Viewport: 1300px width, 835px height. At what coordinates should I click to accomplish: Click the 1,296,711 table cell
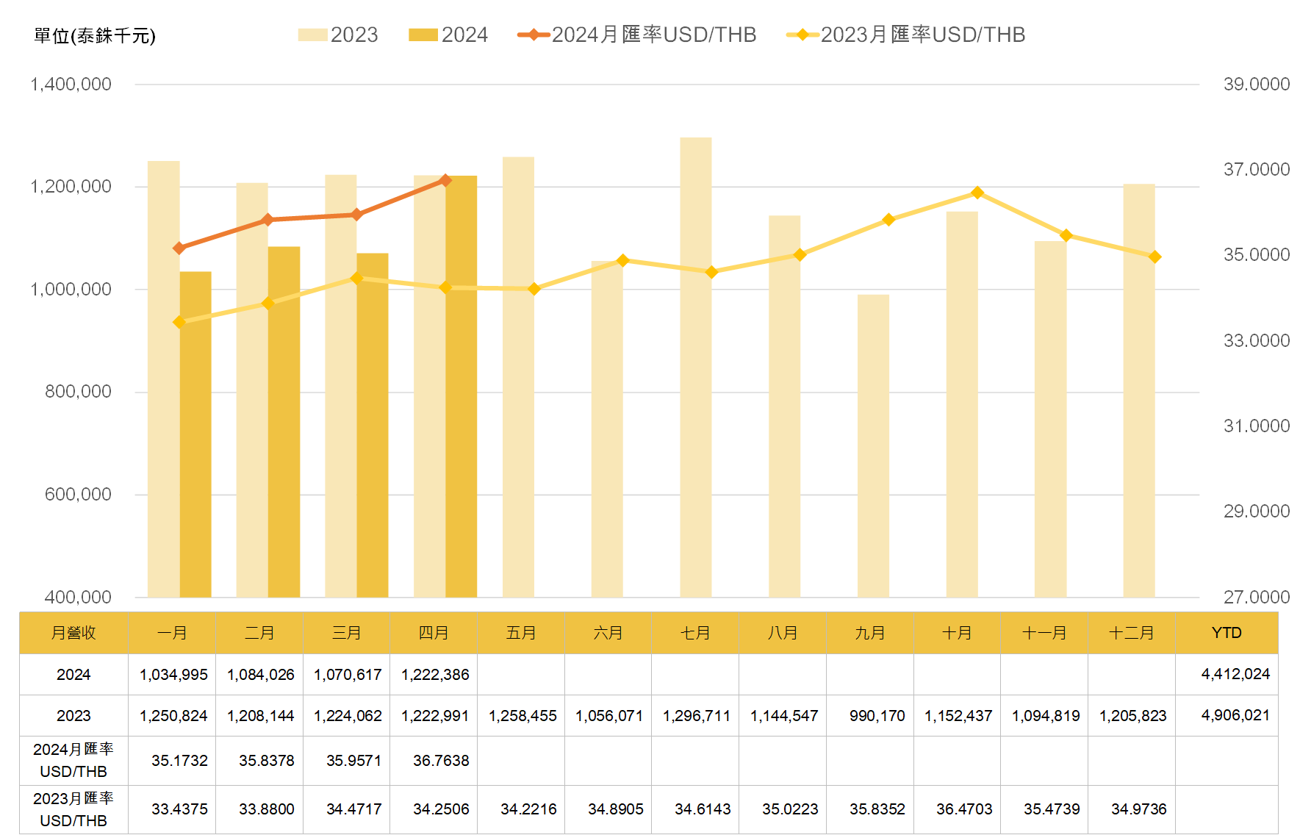pyautogui.click(x=697, y=716)
